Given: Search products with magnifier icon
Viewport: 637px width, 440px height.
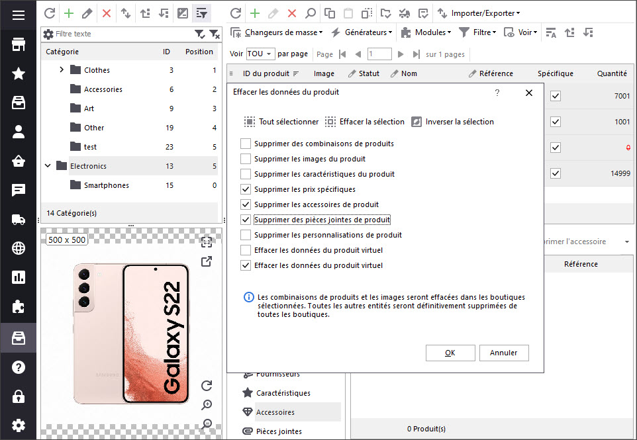Looking at the screenshot, I should point(311,13).
